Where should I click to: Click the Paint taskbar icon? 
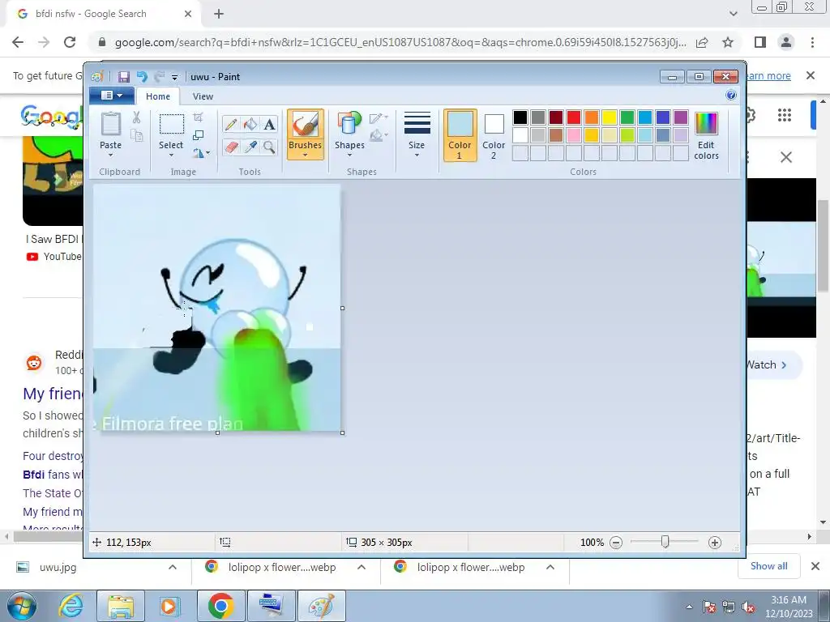[321, 606]
